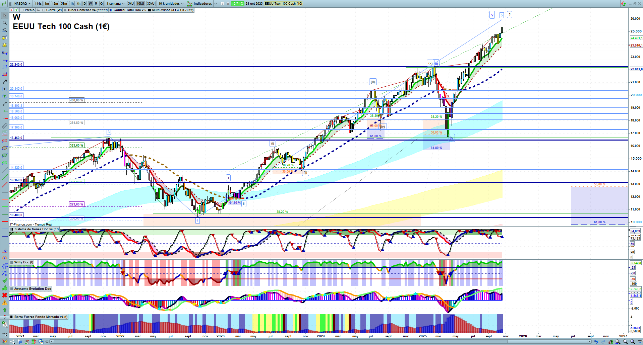
Task: Click the 'EEUU Tech 100 Cash (1€)' toolbar label
Action: 283,4
